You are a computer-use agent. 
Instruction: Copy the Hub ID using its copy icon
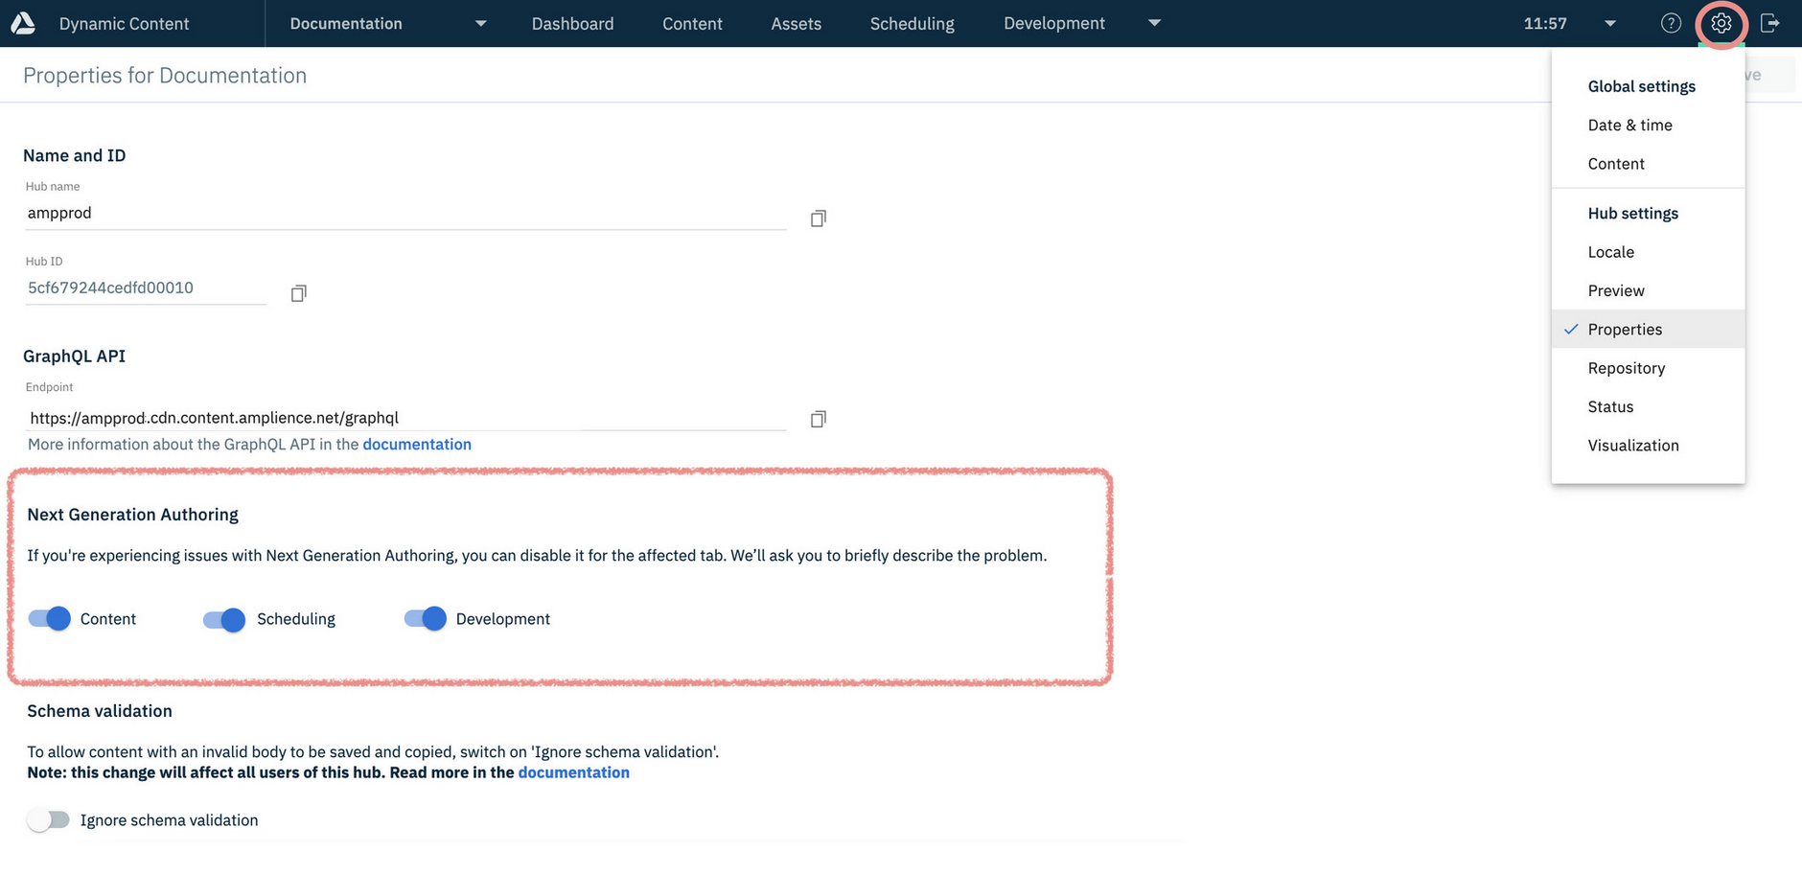coord(298,292)
